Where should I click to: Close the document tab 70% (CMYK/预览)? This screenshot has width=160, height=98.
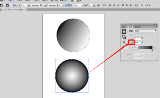pos(25,9)
